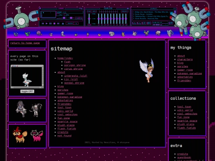Viewport: 215px width, 161px height.
Task: Open the 'guestbook' link under extra
Action: coord(184,157)
